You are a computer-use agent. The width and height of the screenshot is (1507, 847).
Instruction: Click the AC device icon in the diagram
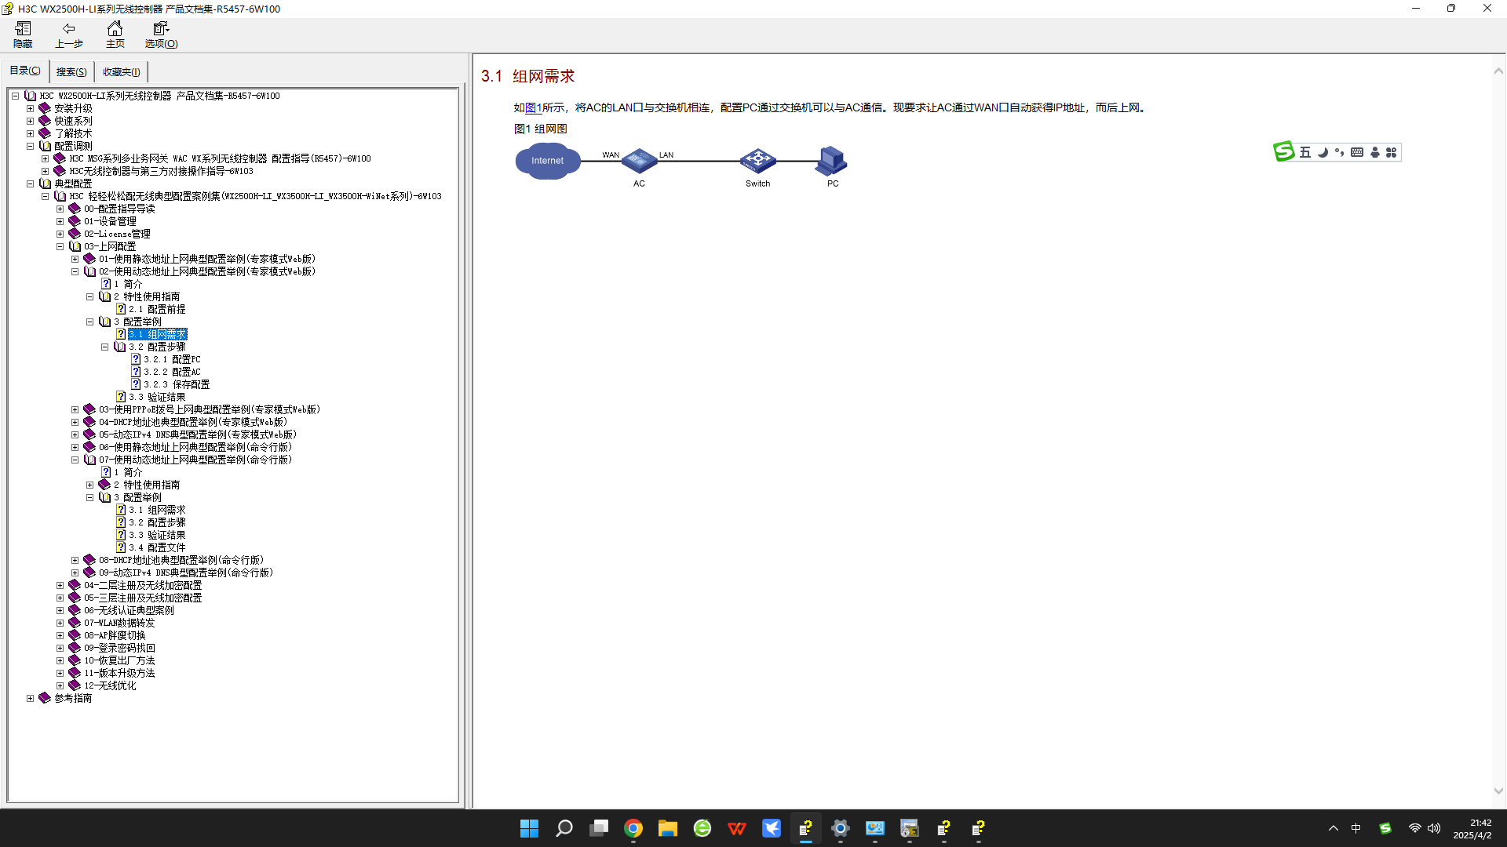(x=639, y=161)
